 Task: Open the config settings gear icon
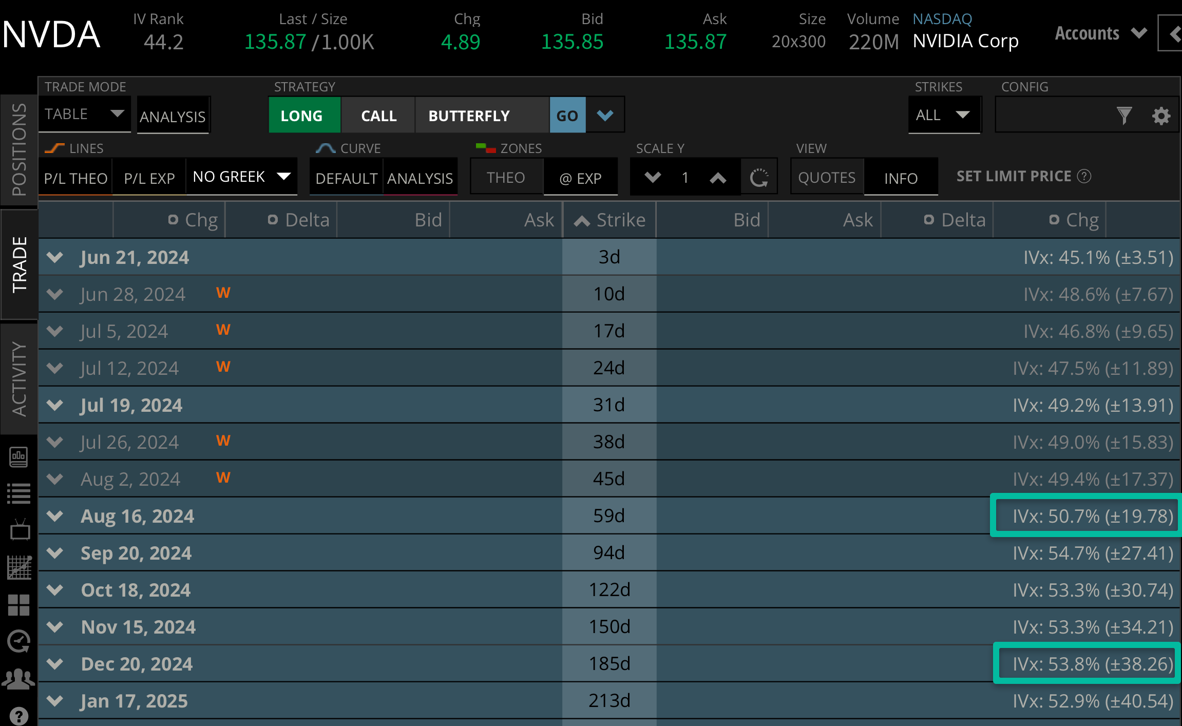pyautogui.click(x=1161, y=116)
